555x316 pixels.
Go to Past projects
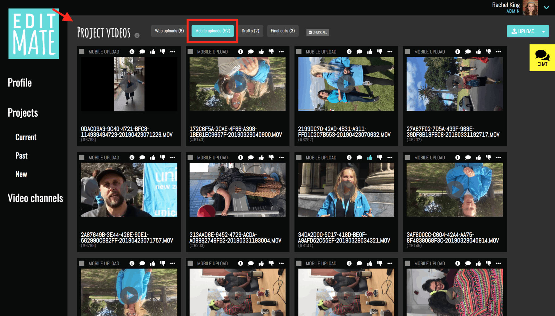21,156
